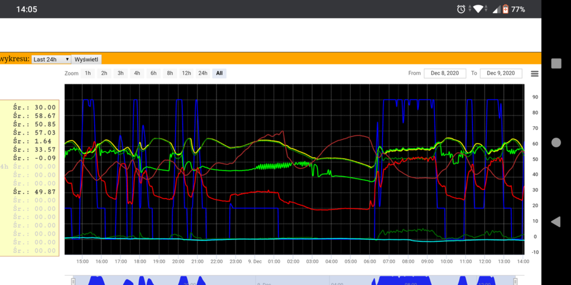This screenshot has width=571, height=285.
Task: Click the Śr.: 49.87 legend row
Action: coord(35,191)
